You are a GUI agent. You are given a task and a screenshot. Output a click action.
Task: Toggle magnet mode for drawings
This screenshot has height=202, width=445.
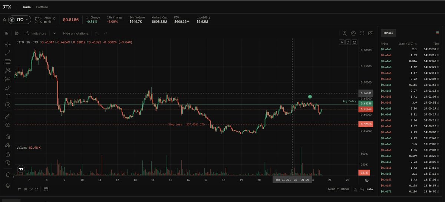[8, 136]
